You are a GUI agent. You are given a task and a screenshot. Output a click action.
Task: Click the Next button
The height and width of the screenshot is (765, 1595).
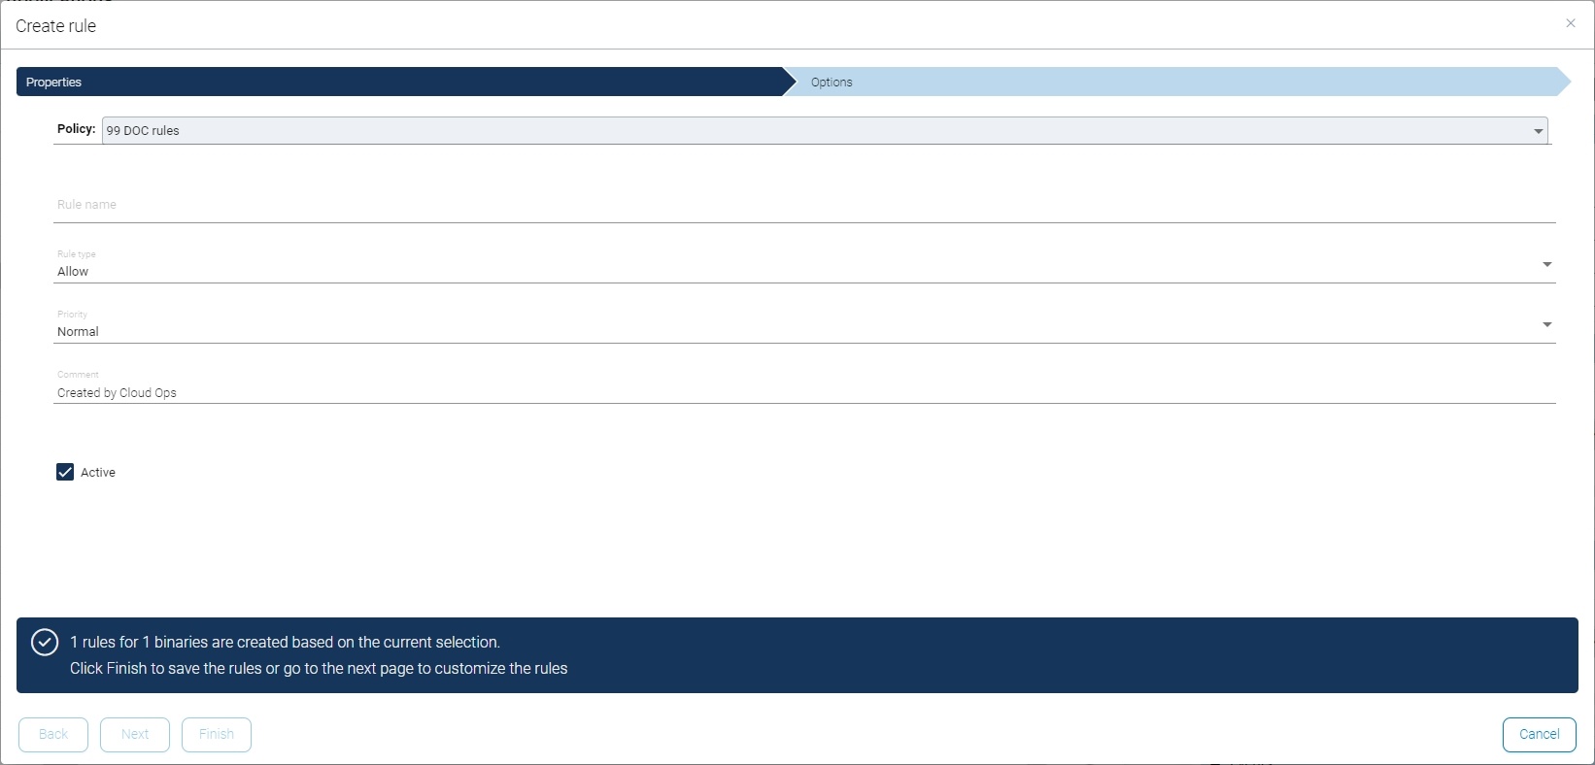(135, 734)
